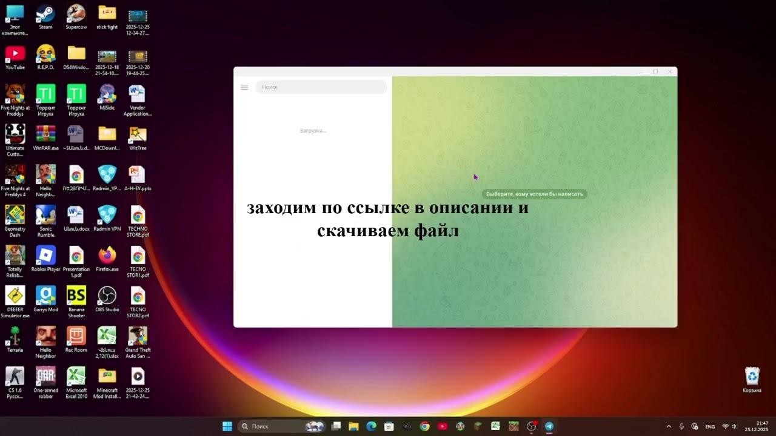Open the MCDownloads folder
Image resolution: width=776 pixels, height=436 pixels.
(x=107, y=138)
